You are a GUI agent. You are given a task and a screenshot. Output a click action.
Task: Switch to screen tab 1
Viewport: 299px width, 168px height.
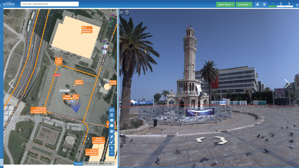coord(272,4)
